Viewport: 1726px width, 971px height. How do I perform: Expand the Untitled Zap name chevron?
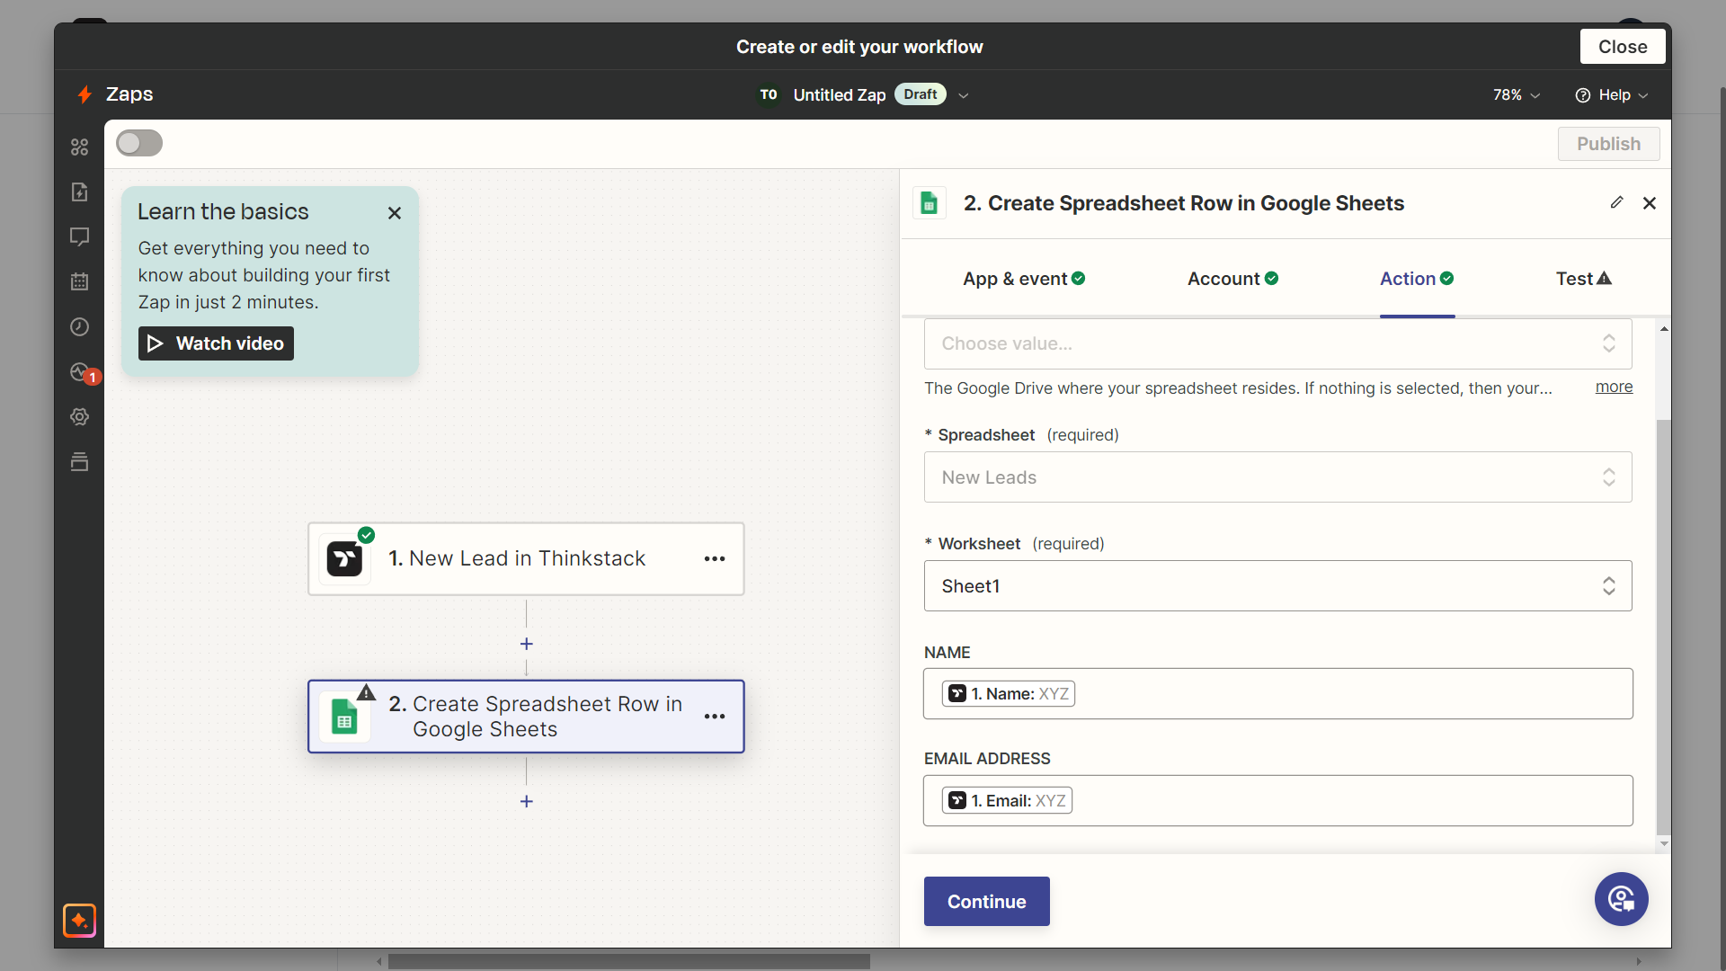963,95
